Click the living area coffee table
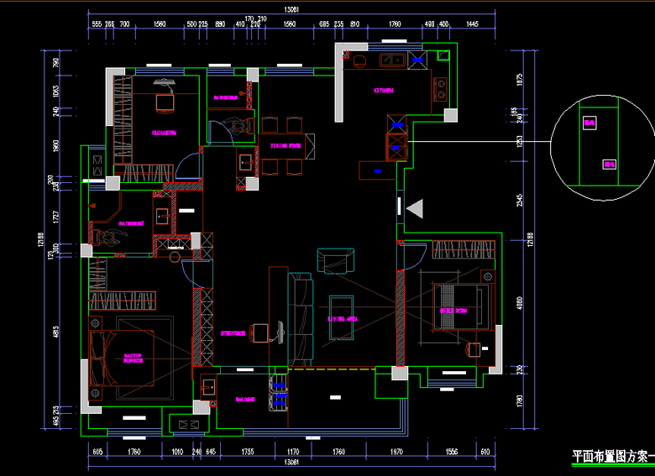 (x=341, y=319)
